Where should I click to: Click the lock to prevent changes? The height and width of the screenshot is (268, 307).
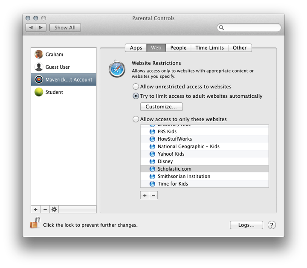(35, 223)
